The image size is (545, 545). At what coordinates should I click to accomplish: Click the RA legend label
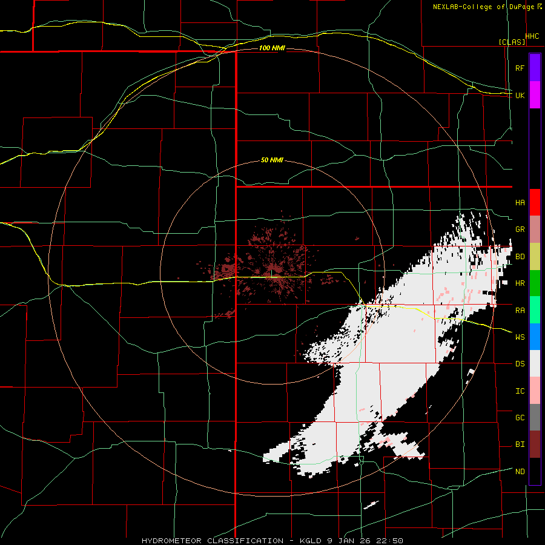[520, 311]
